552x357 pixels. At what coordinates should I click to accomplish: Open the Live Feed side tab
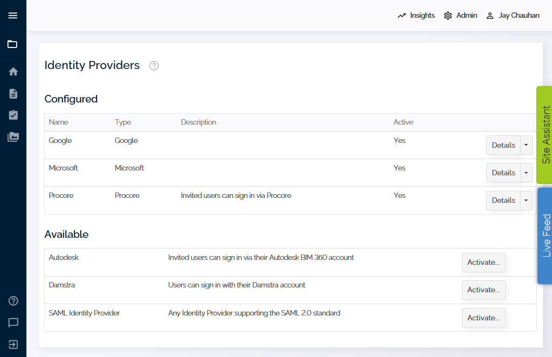click(546, 236)
